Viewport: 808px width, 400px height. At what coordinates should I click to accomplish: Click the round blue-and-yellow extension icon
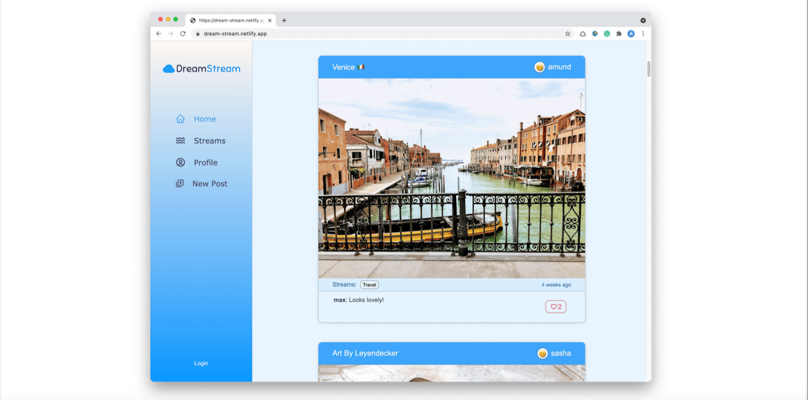pos(595,34)
